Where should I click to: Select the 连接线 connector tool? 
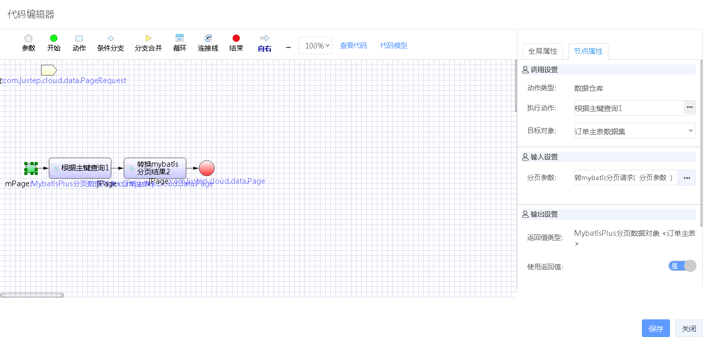208,43
